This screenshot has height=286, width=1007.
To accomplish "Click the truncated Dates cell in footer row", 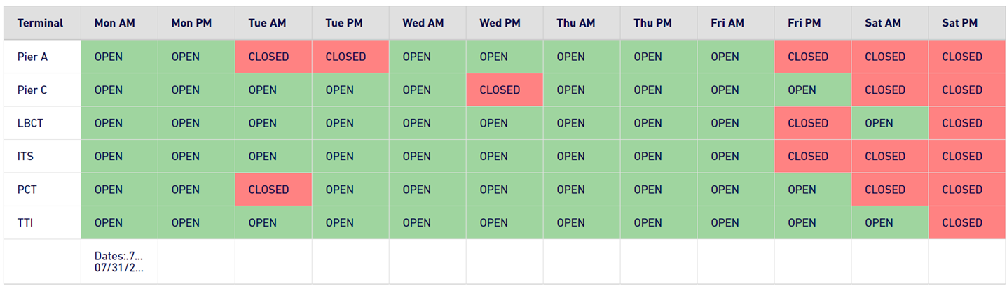I will (119, 262).
